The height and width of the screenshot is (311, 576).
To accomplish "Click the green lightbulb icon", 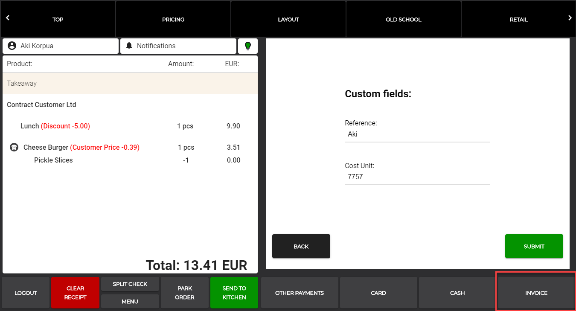I will click(x=247, y=46).
